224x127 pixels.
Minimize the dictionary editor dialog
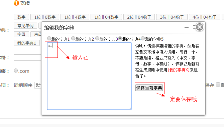tap(187, 28)
